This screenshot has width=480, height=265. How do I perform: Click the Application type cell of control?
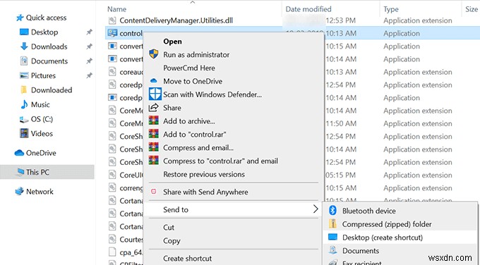(402, 33)
